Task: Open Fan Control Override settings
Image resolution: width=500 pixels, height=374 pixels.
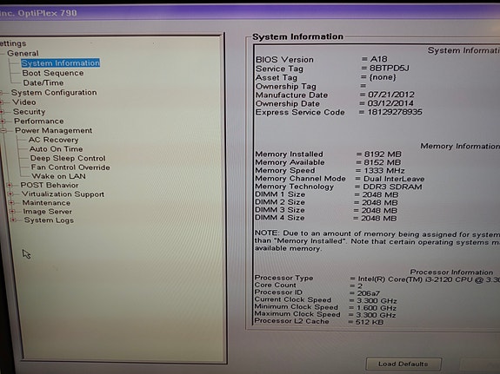Action: click(x=70, y=167)
